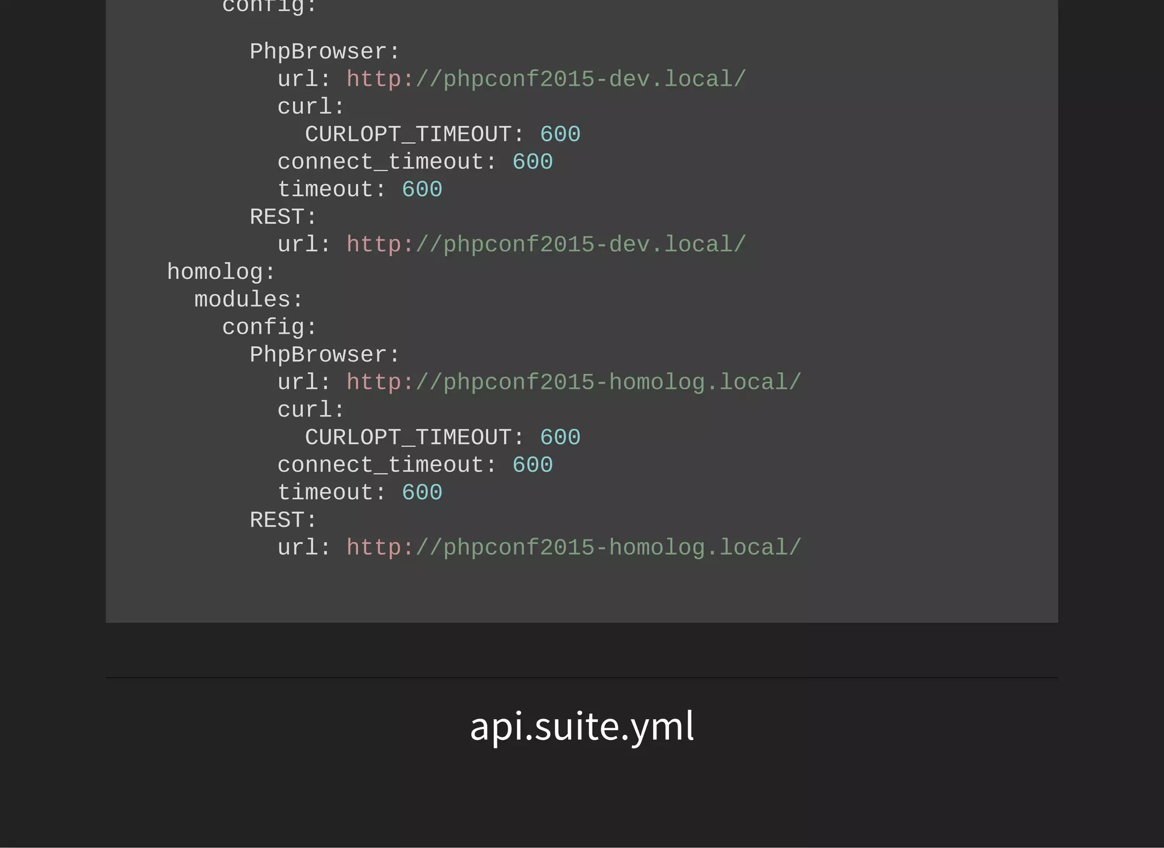Click the 'curl:' key in homolog section

click(310, 410)
